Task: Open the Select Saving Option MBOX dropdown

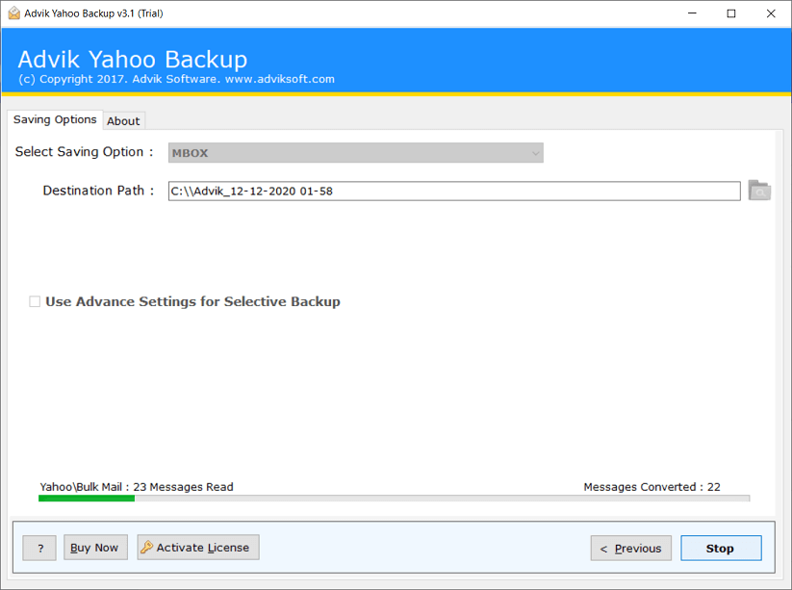Action: coord(356,152)
